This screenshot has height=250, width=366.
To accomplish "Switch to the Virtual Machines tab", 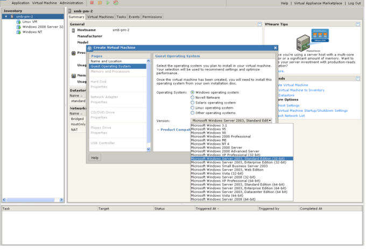I will pos(100,17).
